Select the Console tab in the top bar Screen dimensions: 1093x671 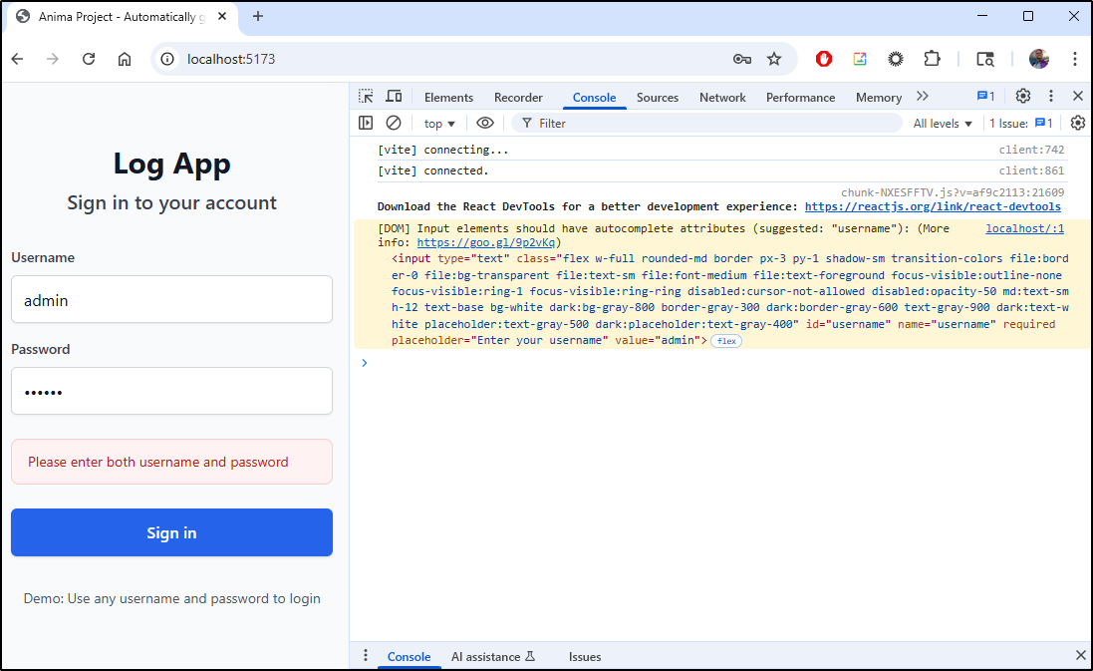594,98
